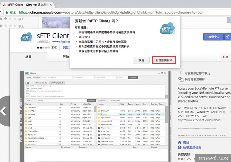The height and width of the screenshot is (162, 231).
Task: Click the Change button in preview
Action: click(91, 101)
